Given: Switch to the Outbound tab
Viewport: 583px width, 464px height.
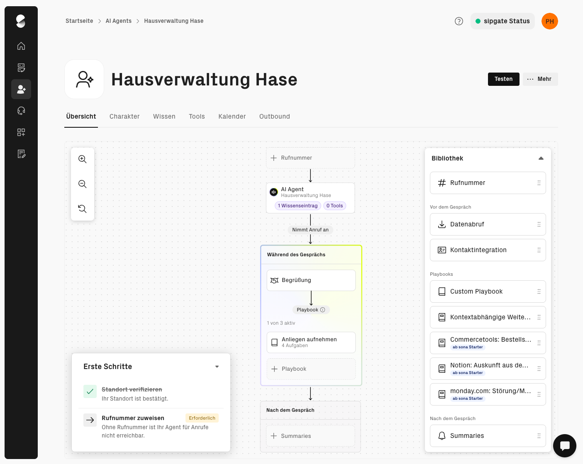Looking at the screenshot, I should tap(275, 117).
